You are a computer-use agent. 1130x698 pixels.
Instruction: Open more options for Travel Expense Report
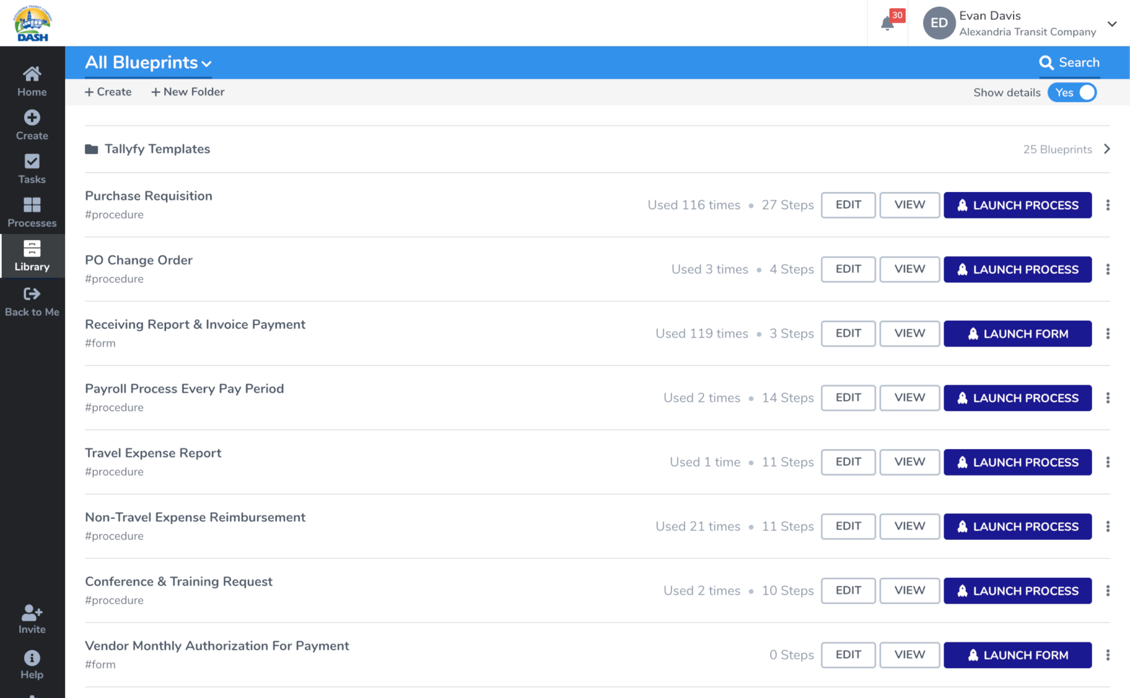(1108, 462)
